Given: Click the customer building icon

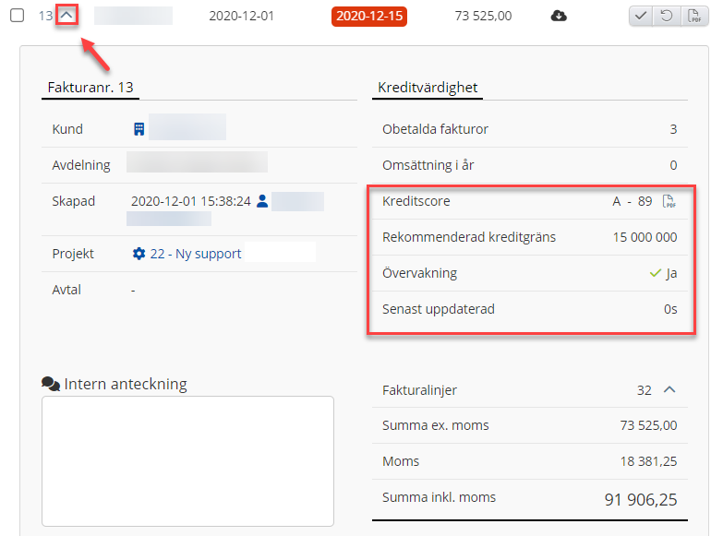Looking at the screenshot, I should (x=139, y=129).
